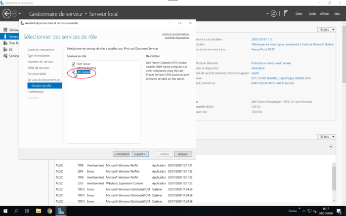Launch Google Chrome from the taskbar
This screenshot has height=216, width=346.
click(49, 211)
